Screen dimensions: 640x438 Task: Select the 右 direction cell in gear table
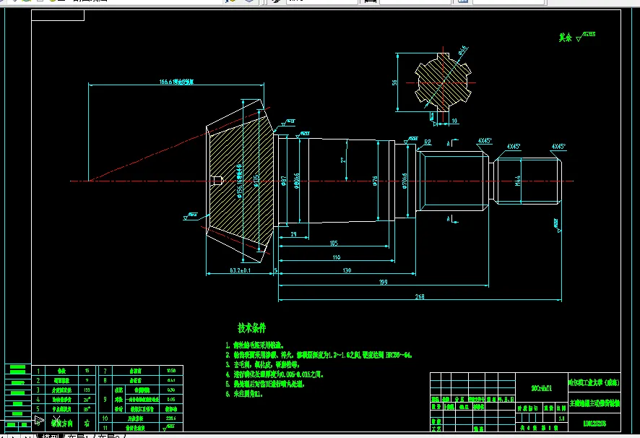[x=87, y=424]
